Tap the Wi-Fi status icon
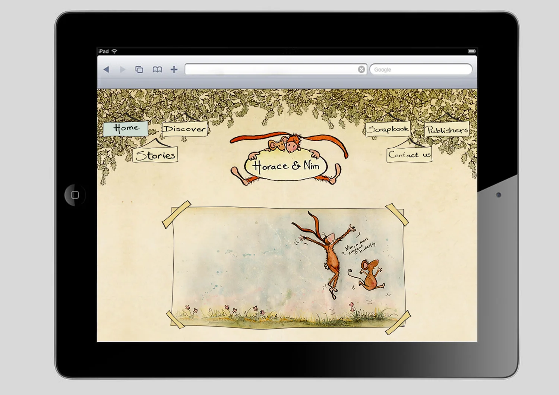Screen dimensions: 559x395 (x=114, y=51)
